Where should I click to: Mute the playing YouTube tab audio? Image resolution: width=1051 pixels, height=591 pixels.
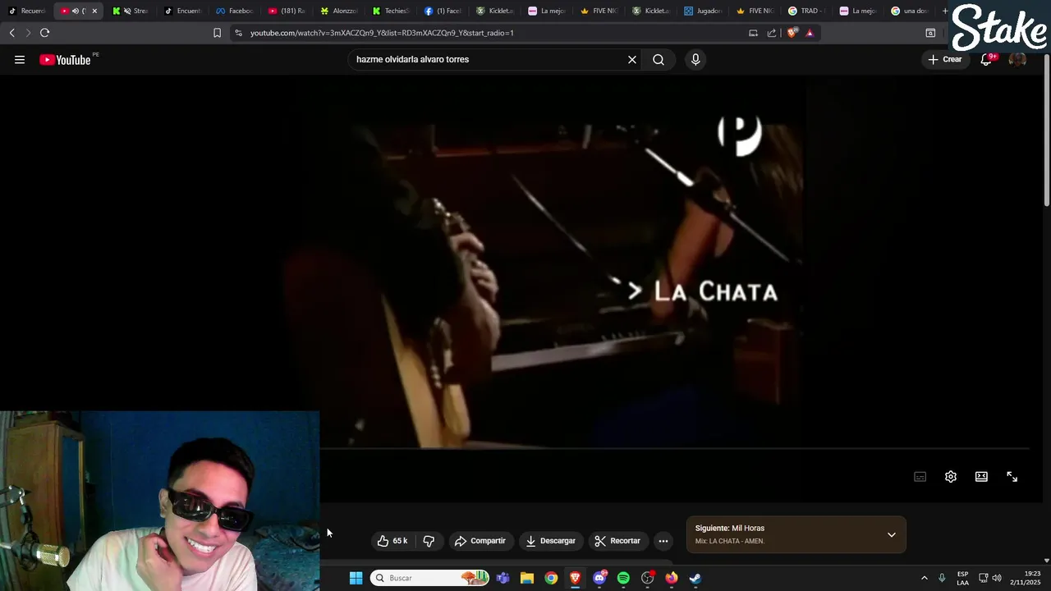tap(75, 11)
